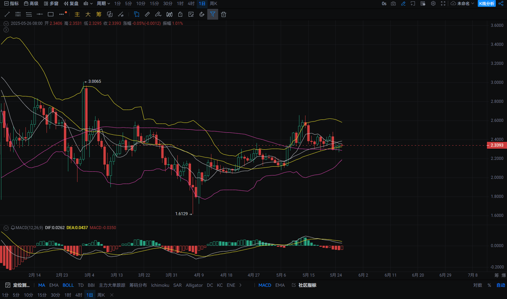
Task: Open chart settings hexagon icon
Action: (433, 3)
